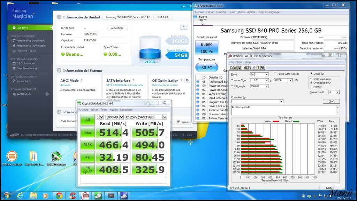Click in the ATTO Description text field
This screenshot has width=357, height=201.
point(284,110)
